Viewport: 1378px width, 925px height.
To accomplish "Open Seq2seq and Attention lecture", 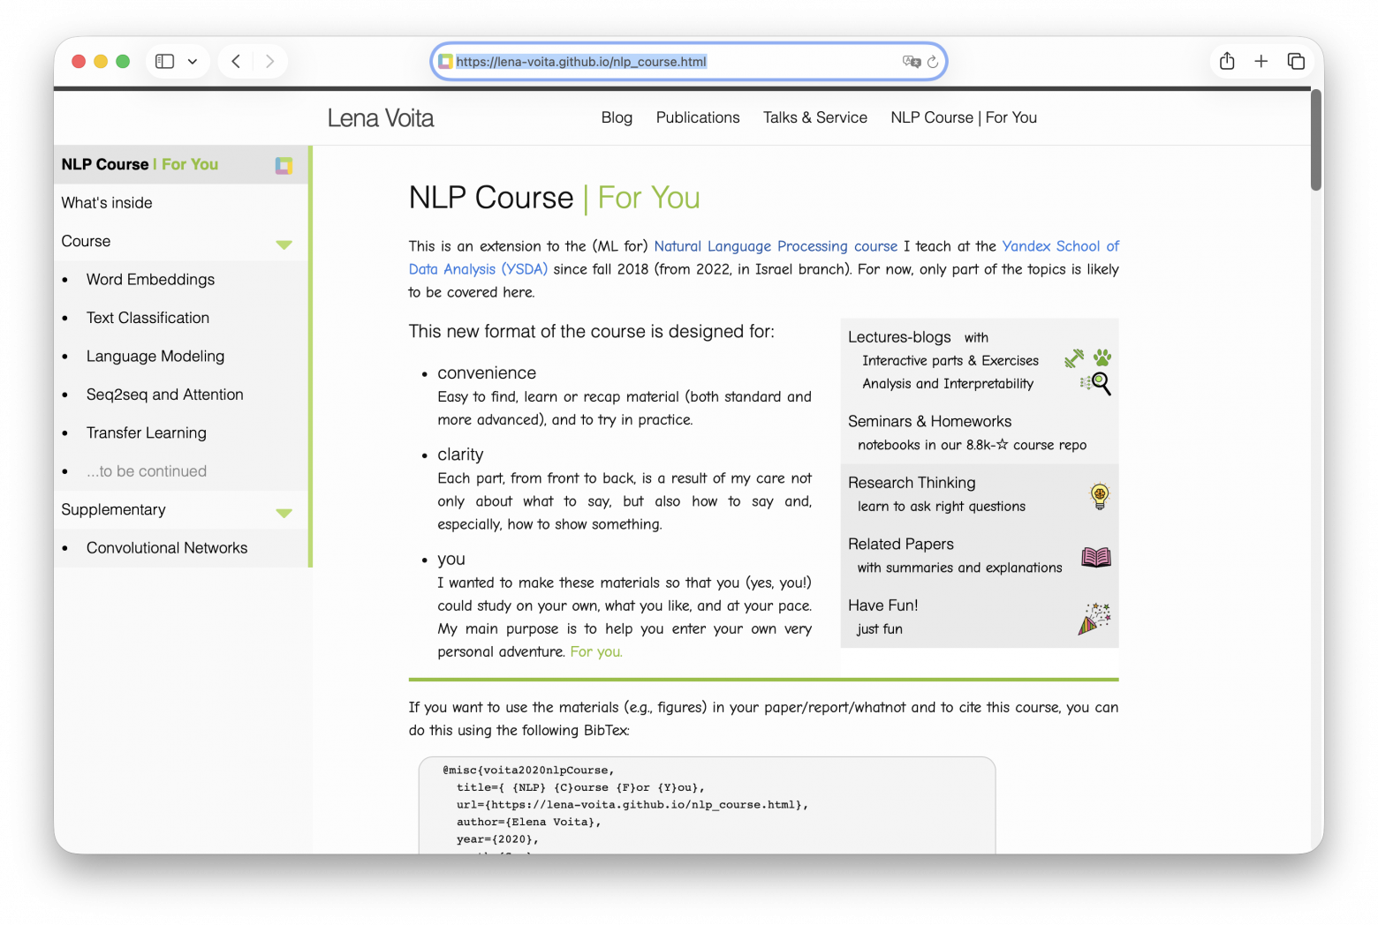I will pos(165,395).
